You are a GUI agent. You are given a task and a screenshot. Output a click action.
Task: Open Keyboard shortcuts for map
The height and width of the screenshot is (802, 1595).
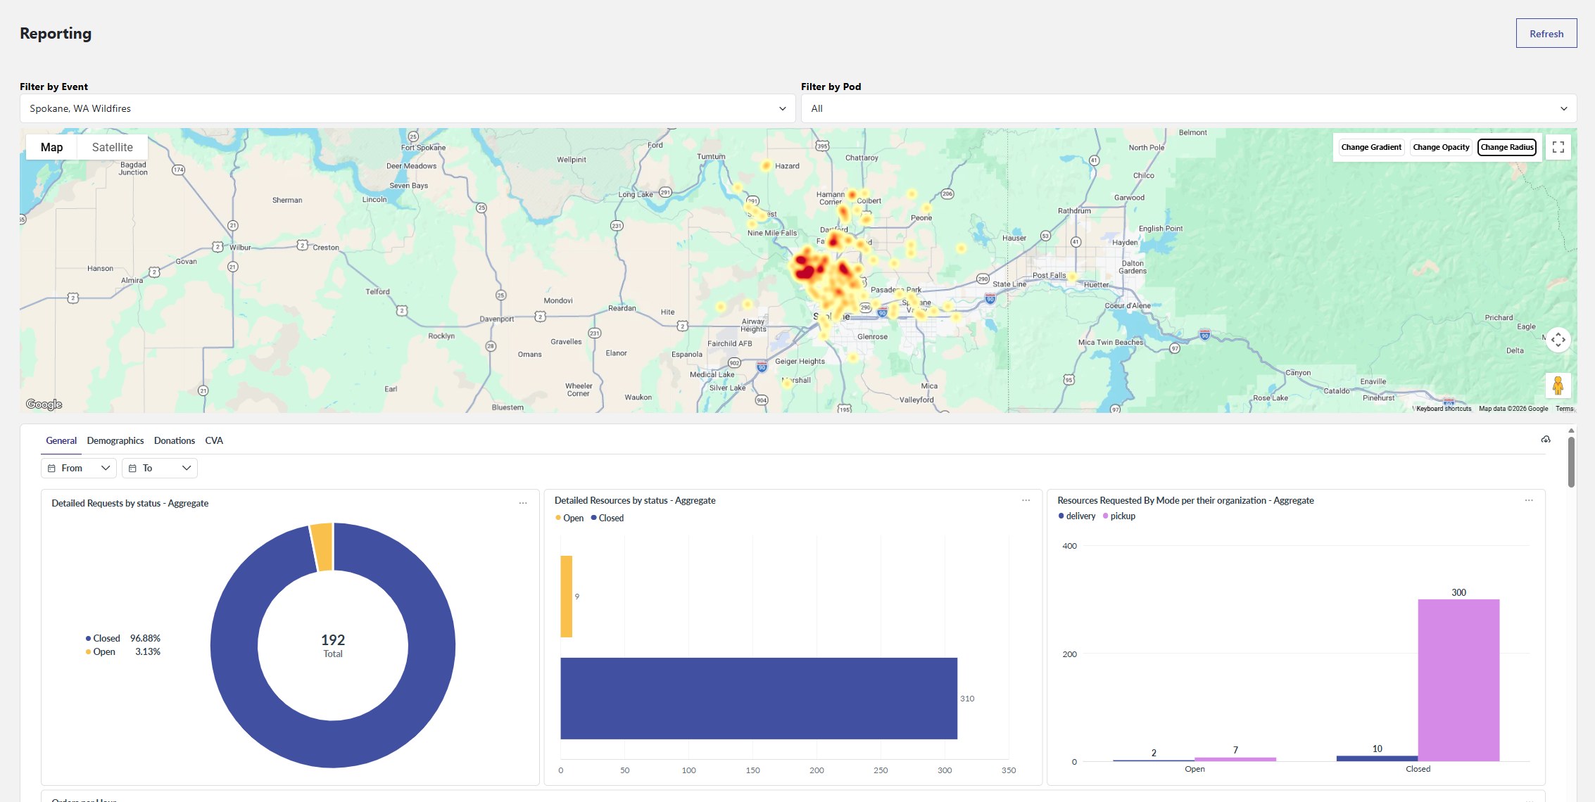[1443, 409]
